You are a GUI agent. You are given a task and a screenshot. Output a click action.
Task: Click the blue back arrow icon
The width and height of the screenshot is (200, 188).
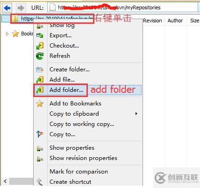[x=7, y=7]
